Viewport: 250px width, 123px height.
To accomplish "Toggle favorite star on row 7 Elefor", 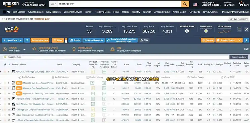I will pos(5,88).
